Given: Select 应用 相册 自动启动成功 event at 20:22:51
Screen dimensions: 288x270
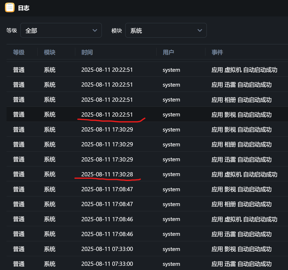Looking at the screenshot, I should coord(242,100).
